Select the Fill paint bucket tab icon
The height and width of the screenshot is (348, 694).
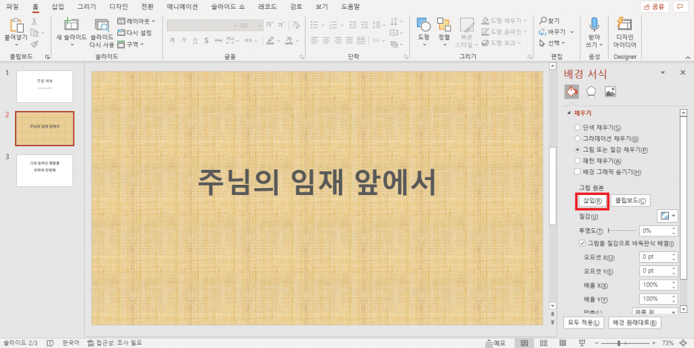point(571,91)
